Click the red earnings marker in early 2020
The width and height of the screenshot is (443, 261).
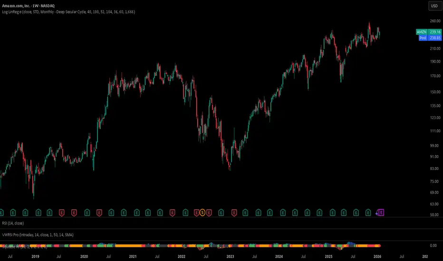(x=99, y=213)
